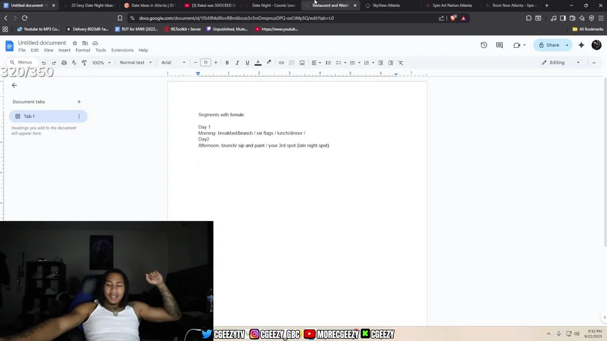607x341 pixels.
Task: Reload the page
Action: click(x=25, y=18)
